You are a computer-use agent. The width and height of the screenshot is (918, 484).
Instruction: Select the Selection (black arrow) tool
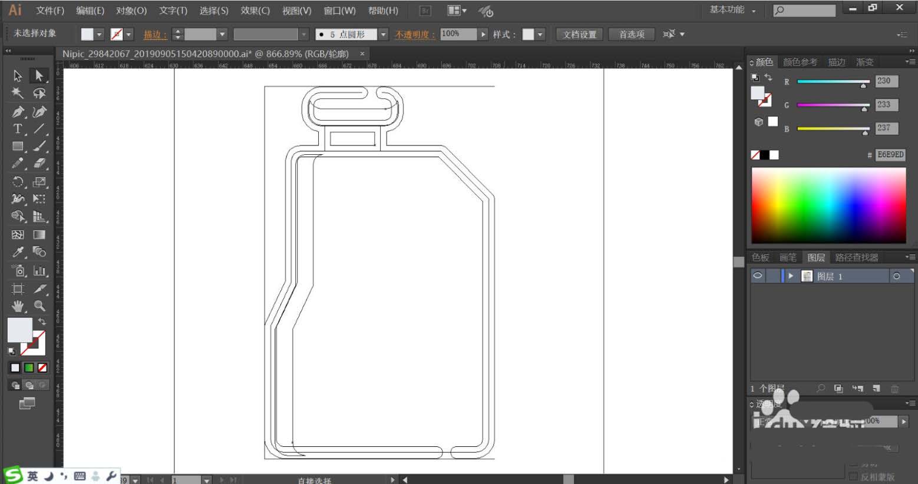tap(18, 75)
